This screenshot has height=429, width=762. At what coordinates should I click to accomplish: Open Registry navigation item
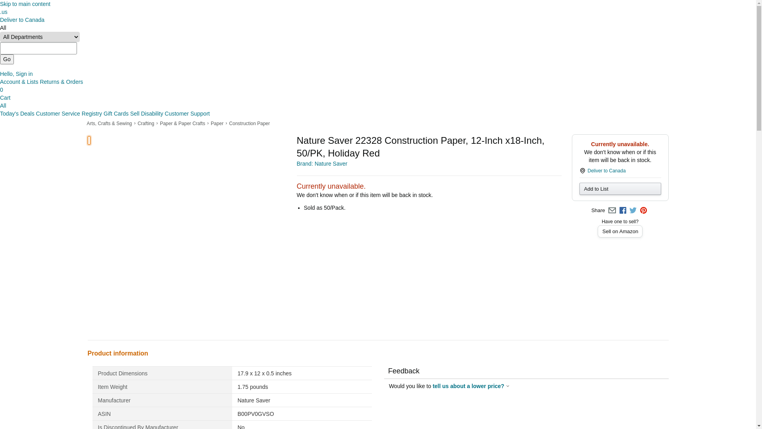tap(92, 114)
